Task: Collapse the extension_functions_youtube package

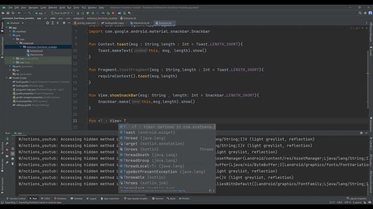Action: coord(21,47)
